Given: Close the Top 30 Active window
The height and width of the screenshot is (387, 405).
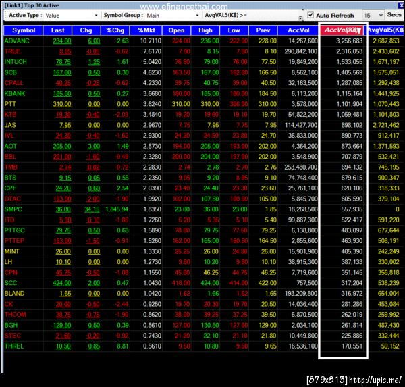Looking at the screenshot, I should point(401,5).
